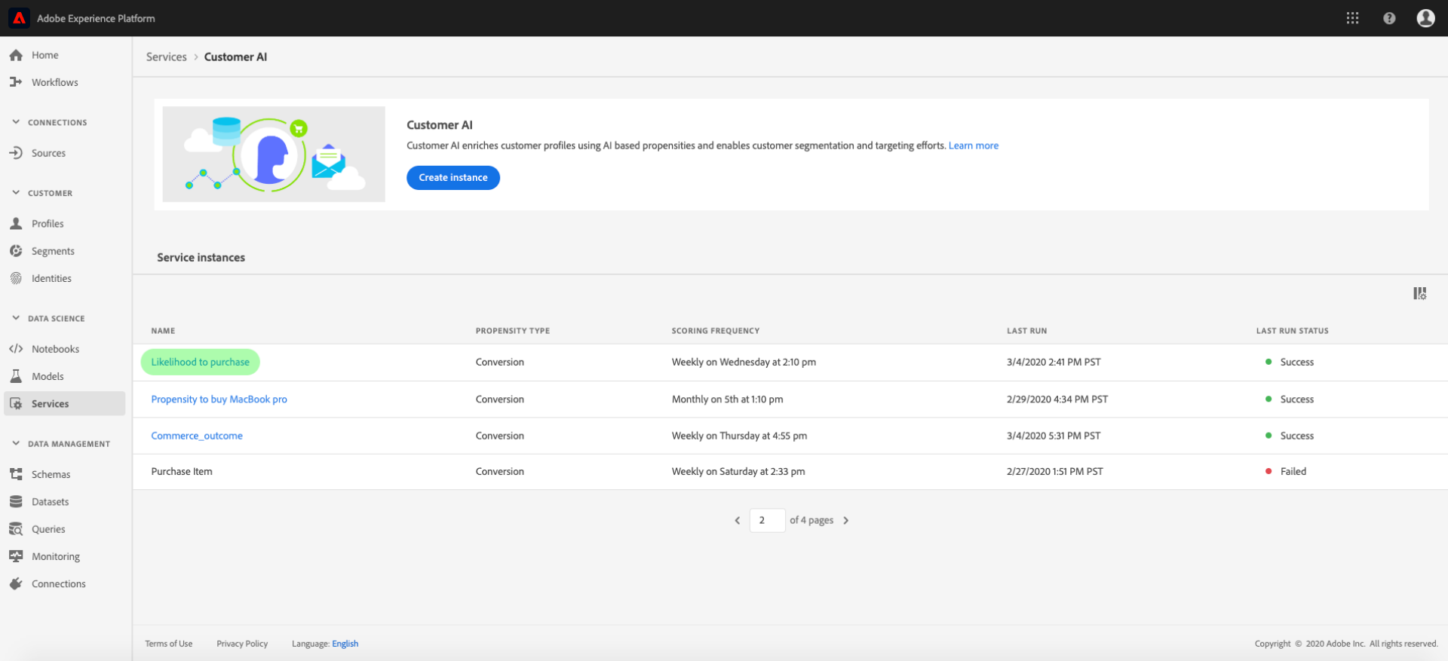Click the Services sidebar icon

[16, 404]
